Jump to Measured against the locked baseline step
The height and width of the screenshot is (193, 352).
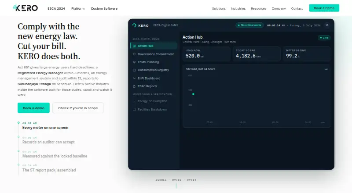pyautogui.click(x=55, y=154)
